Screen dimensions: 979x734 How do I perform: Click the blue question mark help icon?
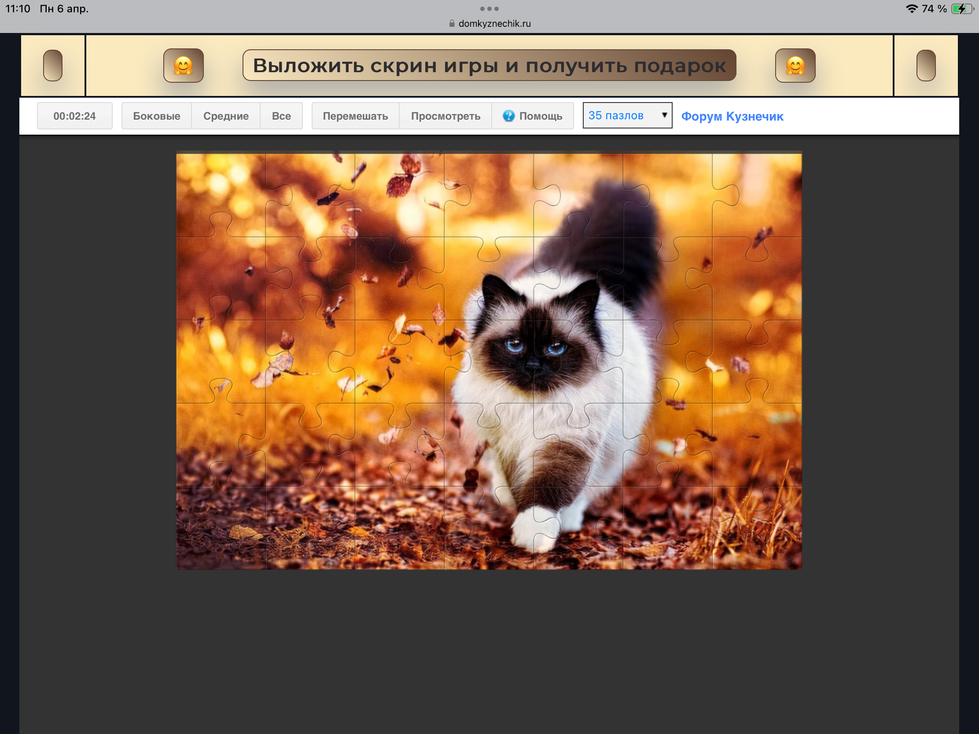pyautogui.click(x=508, y=116)
